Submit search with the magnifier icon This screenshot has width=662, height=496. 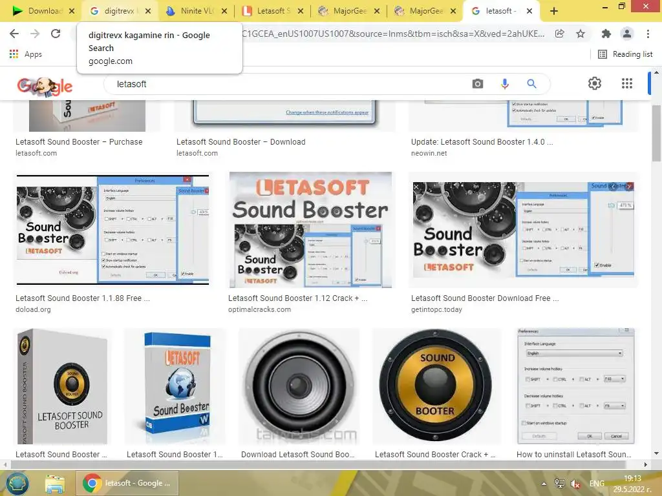point(531,83)
